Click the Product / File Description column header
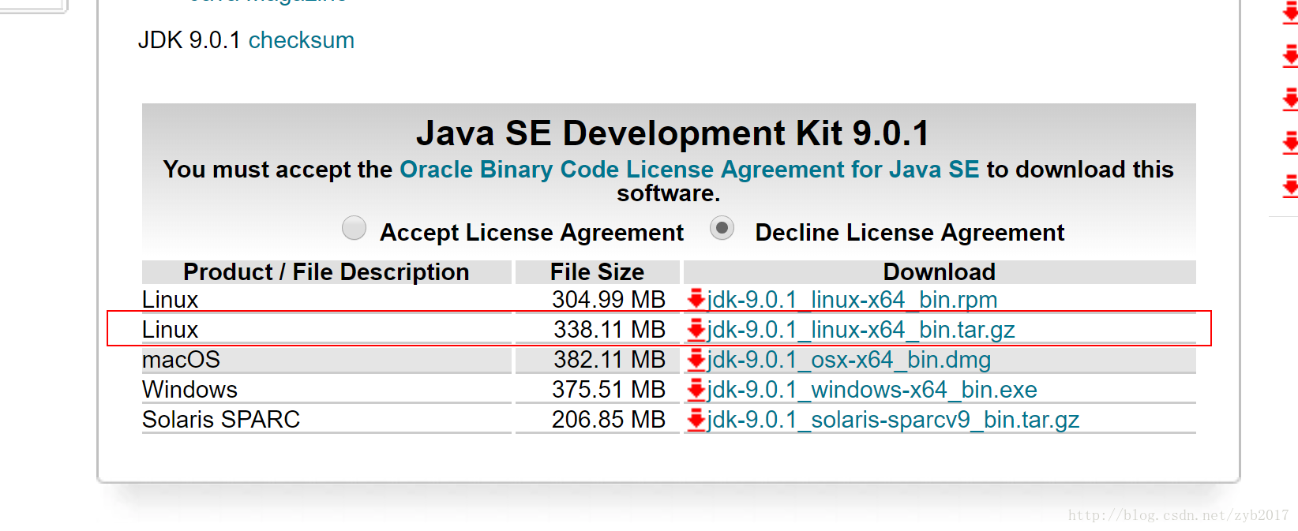 pyautogui.click(x=326, y=272)
